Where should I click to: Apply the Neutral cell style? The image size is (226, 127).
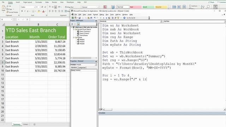pos(161,7)
